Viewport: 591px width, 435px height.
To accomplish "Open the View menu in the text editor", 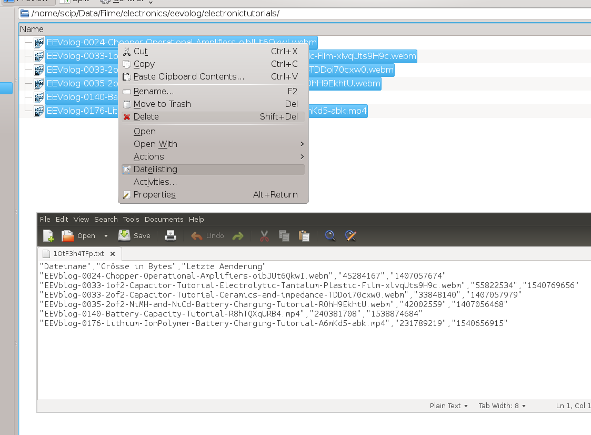I will point(81,219).
